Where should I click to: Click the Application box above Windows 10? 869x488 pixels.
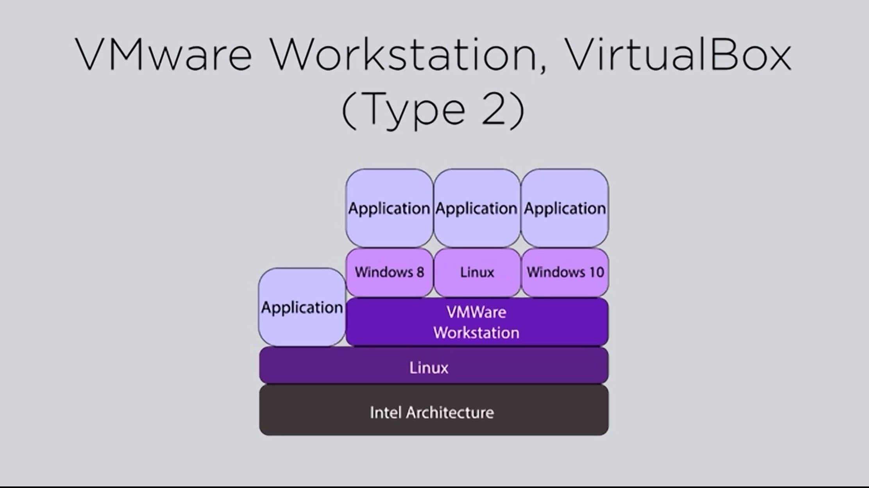(x=565, y=208)
